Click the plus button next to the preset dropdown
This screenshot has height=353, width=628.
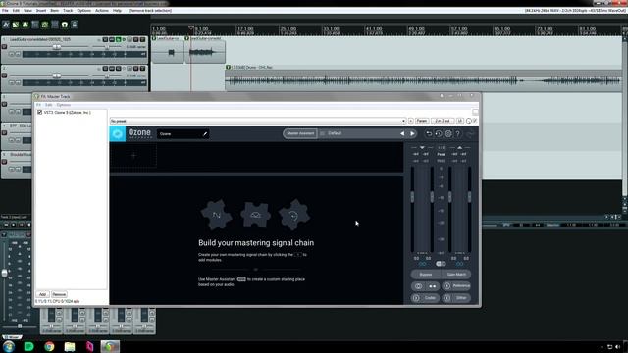tap(411, 121)
